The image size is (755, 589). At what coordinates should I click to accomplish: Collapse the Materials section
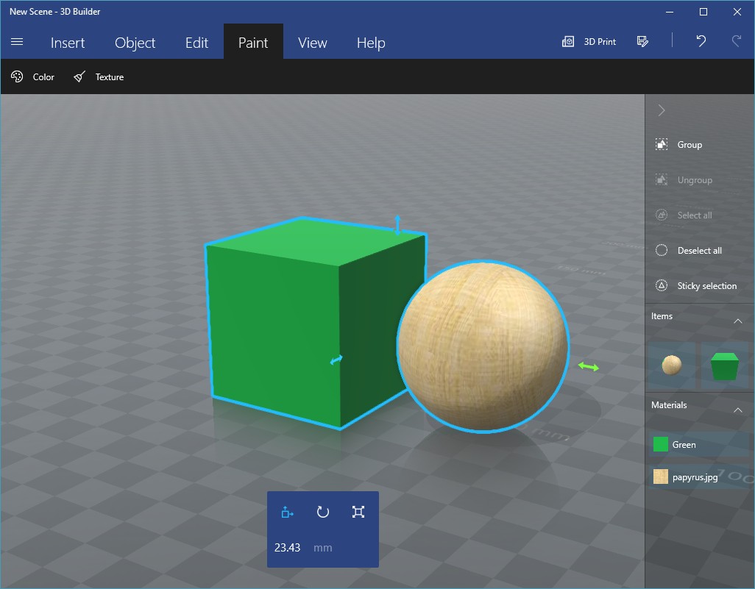[x=738, y=410]
